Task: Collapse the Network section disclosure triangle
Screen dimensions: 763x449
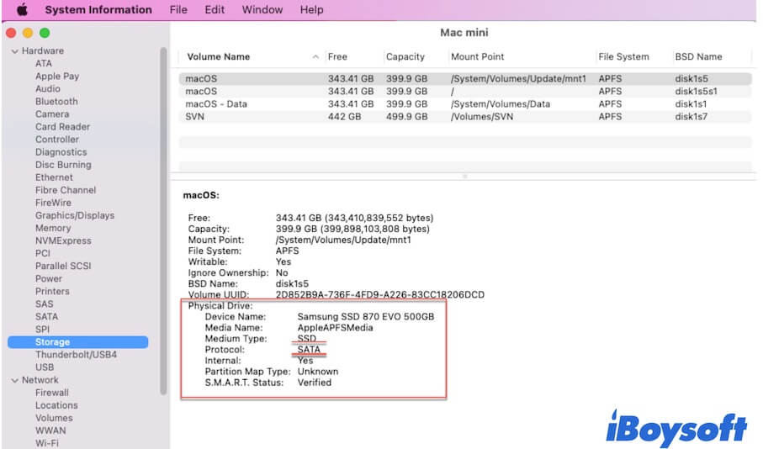Action: click(14, 380)
